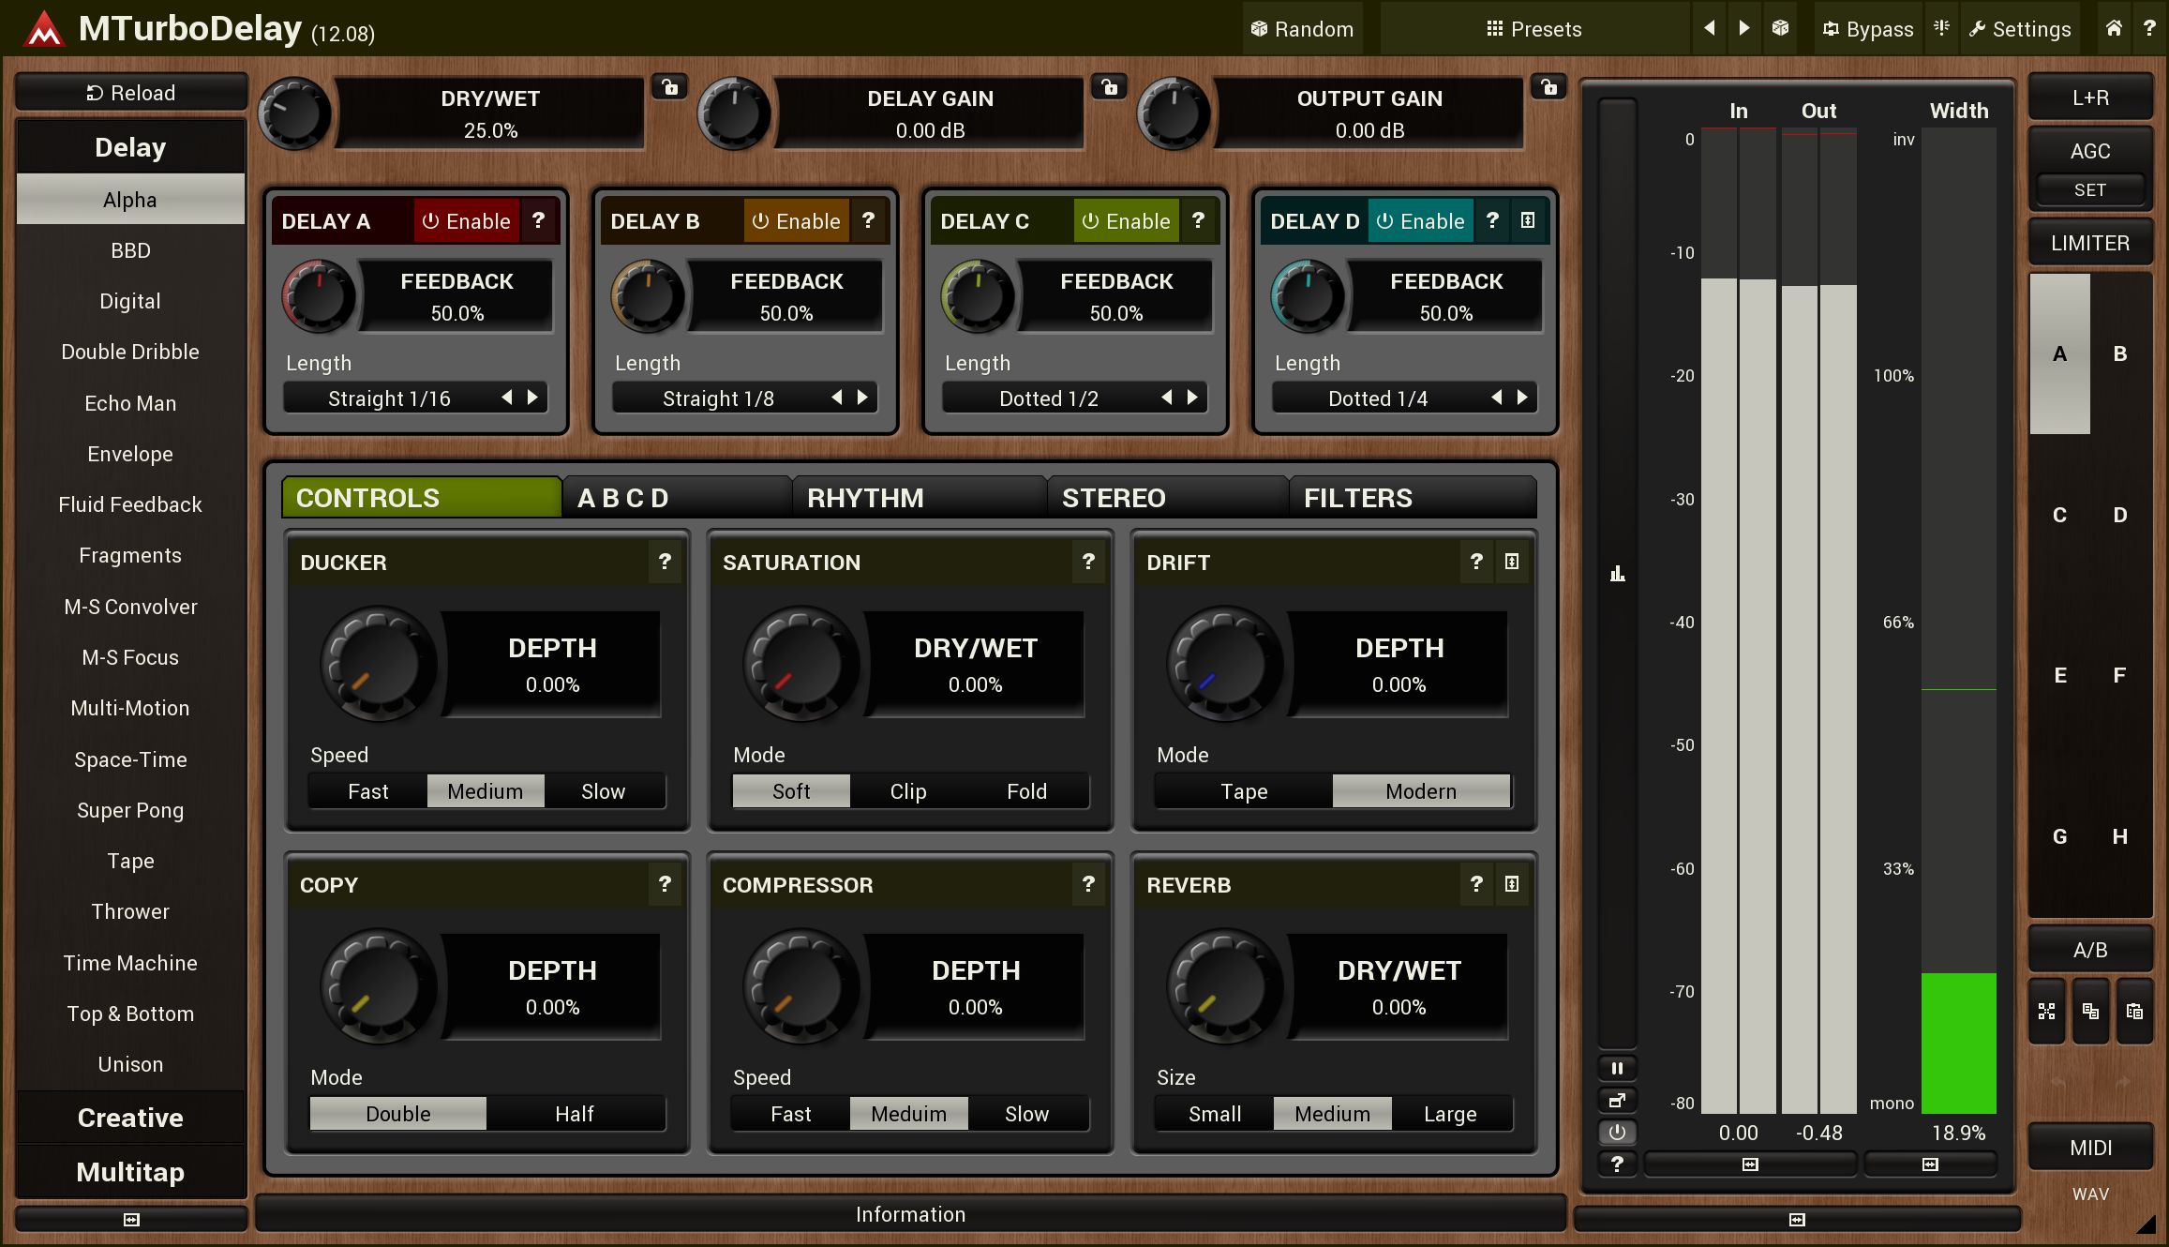Set Drift mode to Tape
The width and height of the screenshot is (2169, 1247).
1244,791
